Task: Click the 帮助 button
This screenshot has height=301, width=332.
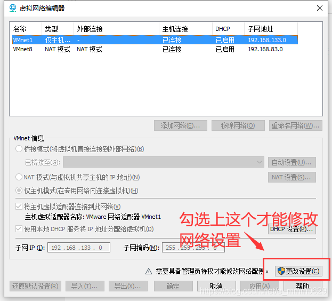Action: click(x=303, y=286)
